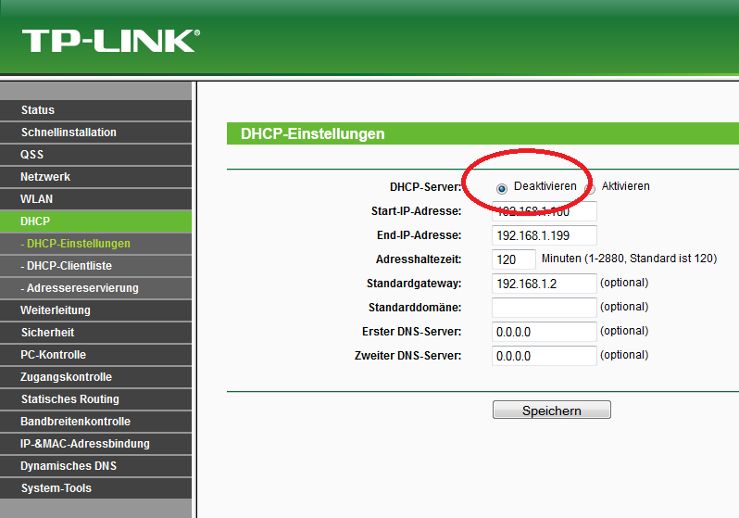The width and height of the screenshot is (739, 518).
Task: Open the System-Tools menu
Action: (x=95, y=487)
